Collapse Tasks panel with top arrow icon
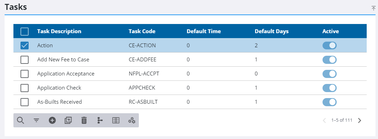 click(373, 8)
